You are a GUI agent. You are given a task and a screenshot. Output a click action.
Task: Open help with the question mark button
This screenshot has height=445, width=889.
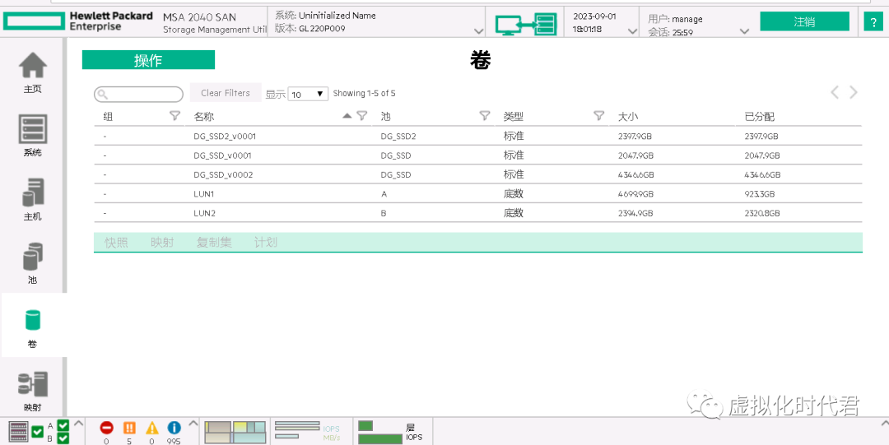coord(872,23)
